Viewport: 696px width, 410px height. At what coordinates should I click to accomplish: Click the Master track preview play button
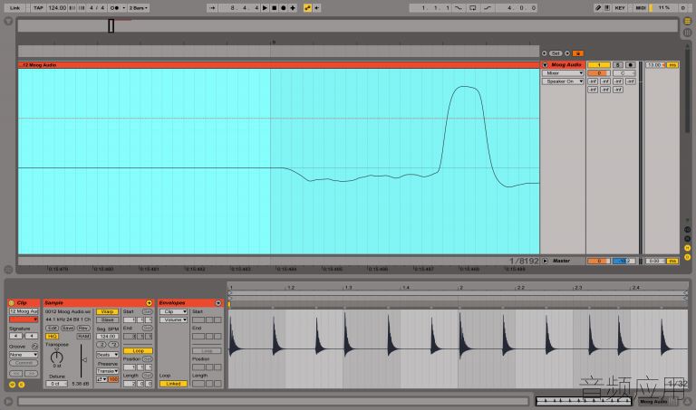(x=545, y=261)
